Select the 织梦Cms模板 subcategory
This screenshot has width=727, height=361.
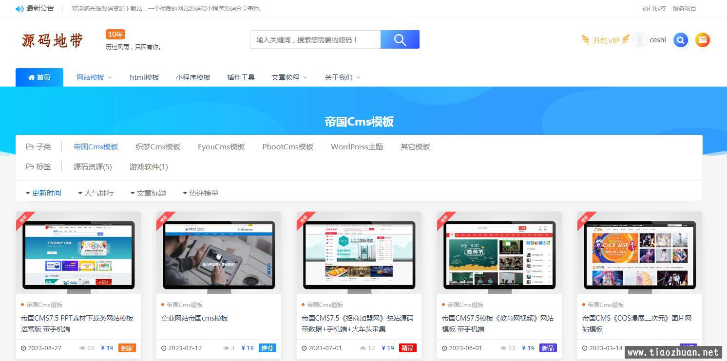click(157, 146)
